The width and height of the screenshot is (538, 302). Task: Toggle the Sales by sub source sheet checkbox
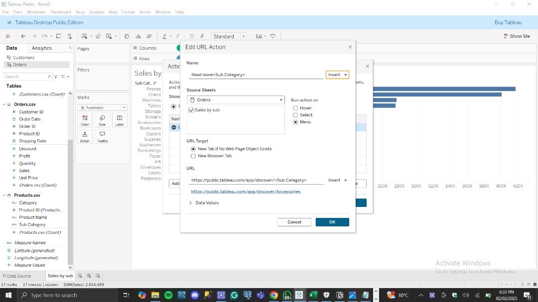click(x=191, y=110)
